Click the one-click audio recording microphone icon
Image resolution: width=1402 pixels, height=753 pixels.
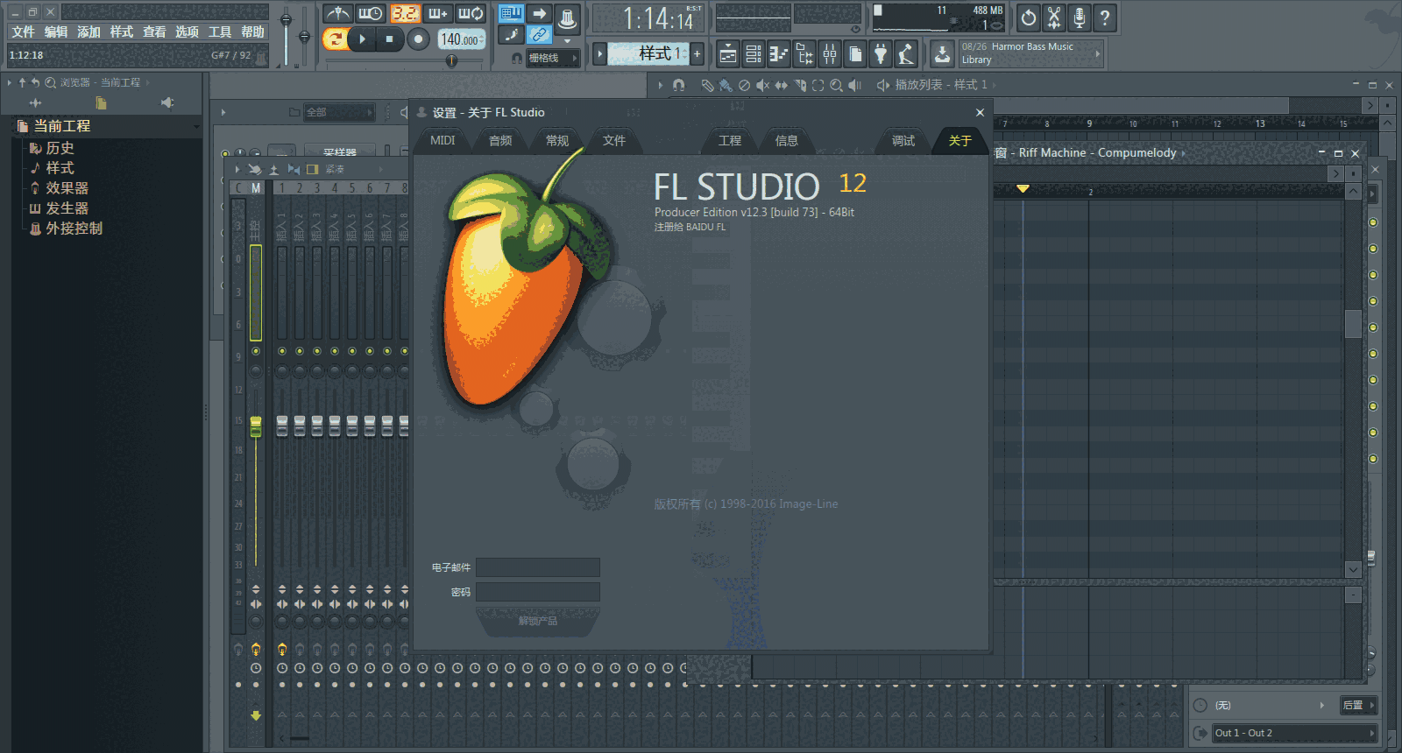pos(1080,18)
